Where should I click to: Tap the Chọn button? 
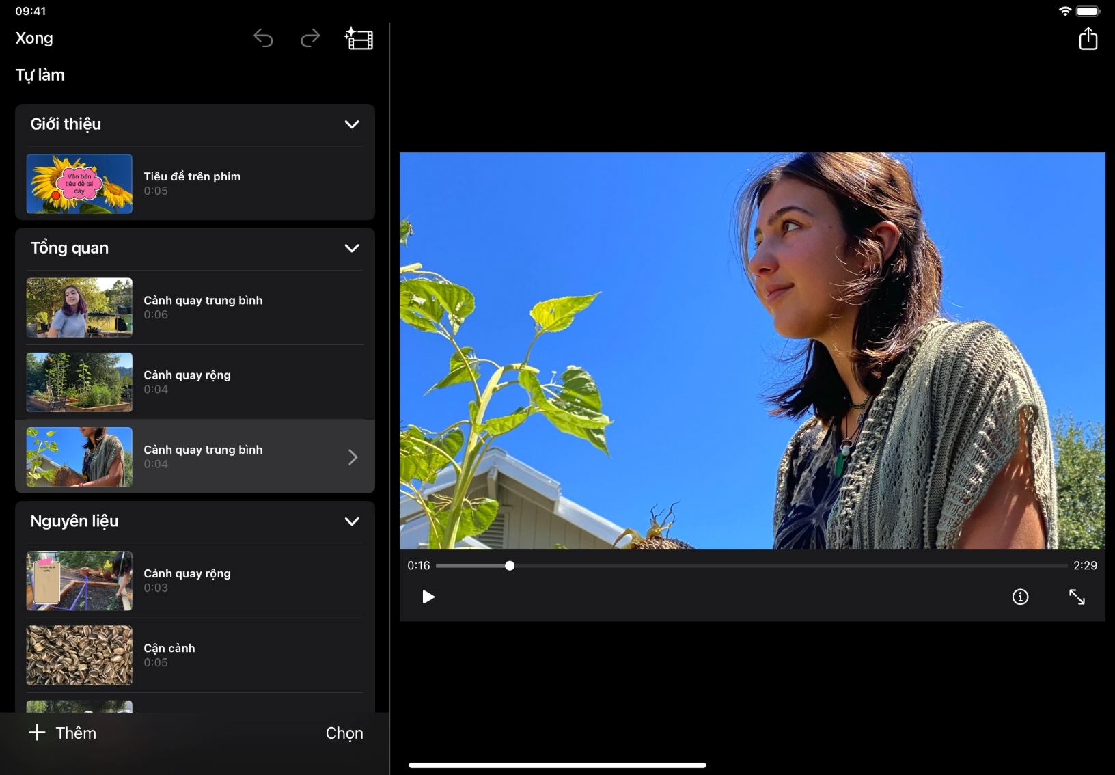click(344, 733)
